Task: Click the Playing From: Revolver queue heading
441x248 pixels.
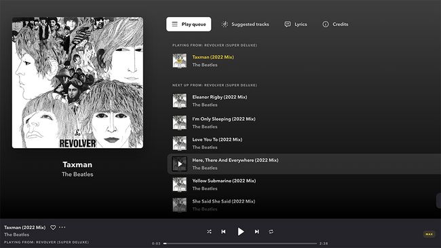Action: pos(214,45)
